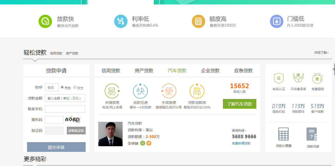Switch to the 企业贷款 tab
Viewport: 335px width, 166px height.
(210, 71)
